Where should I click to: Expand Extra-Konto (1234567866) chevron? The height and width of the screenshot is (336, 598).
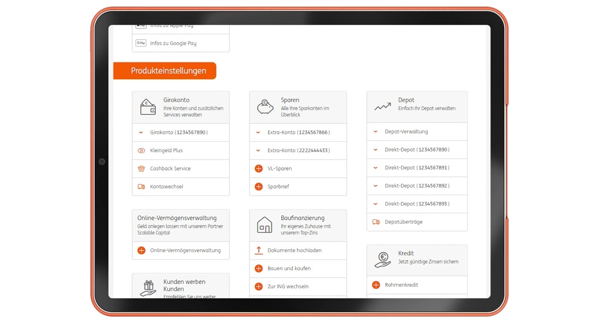pyautogui.click(x=258, y=133)
